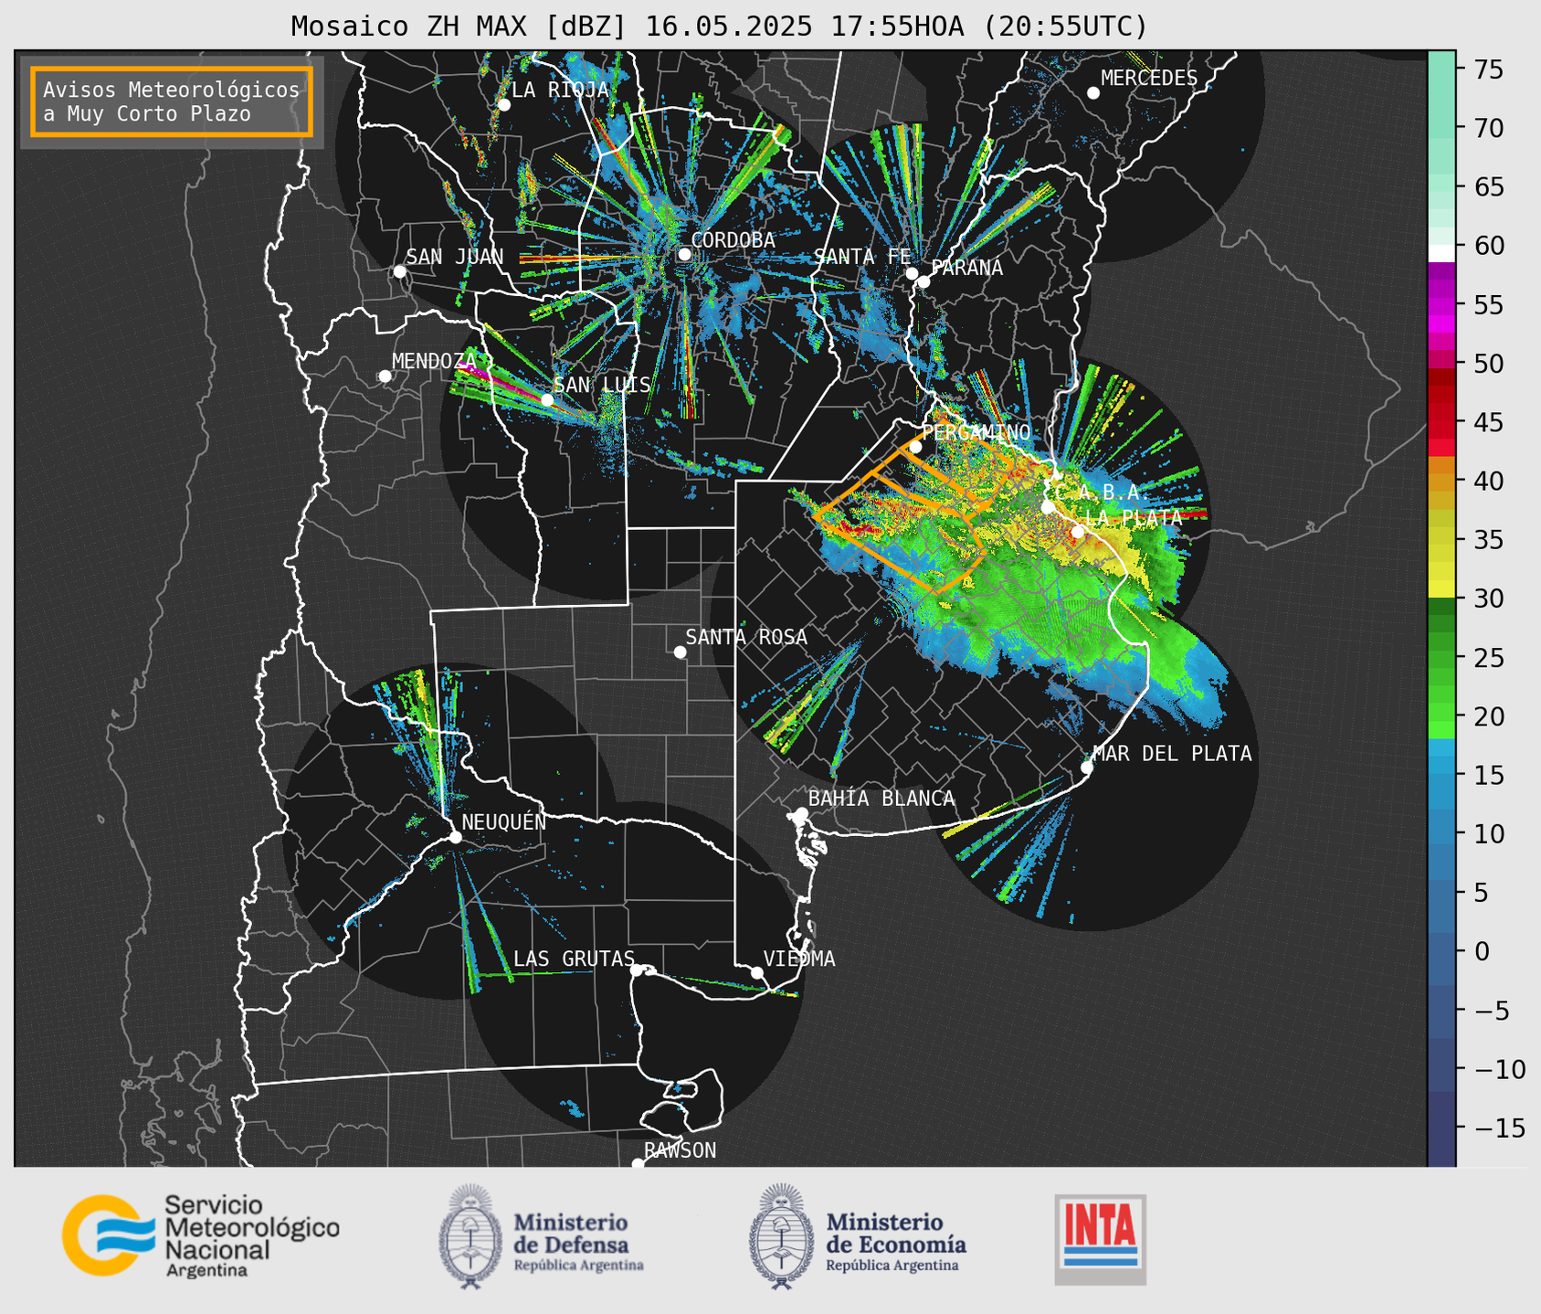Click the PERGAMINO city label
This screenshot has width=1541, height=1314.
coord(976,432)
